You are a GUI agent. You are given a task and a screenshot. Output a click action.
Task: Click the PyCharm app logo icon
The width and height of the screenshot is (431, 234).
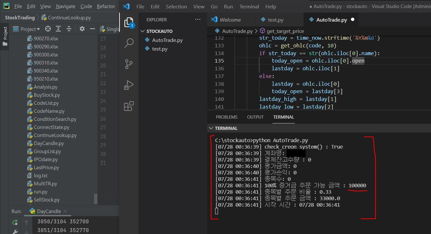click(6, 6)
